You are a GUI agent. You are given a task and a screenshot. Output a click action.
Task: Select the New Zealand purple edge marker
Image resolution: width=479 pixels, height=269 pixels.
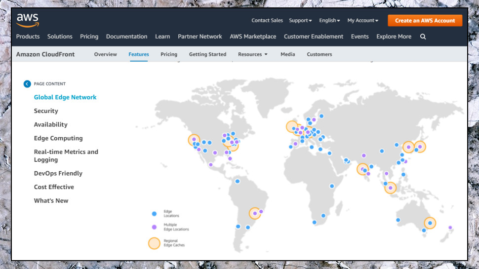point(450,228)
